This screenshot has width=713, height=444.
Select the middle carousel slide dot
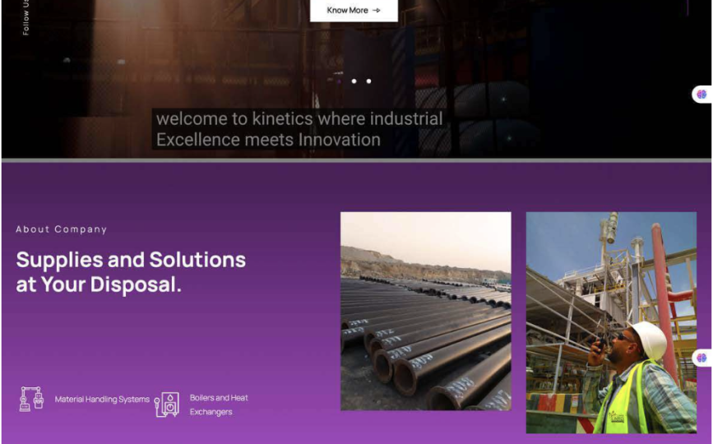354,81
